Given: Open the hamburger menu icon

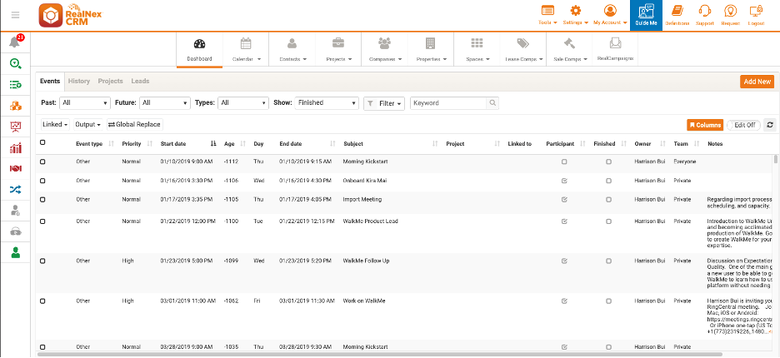Looking at the screenshot, I should tap(16, 15).
